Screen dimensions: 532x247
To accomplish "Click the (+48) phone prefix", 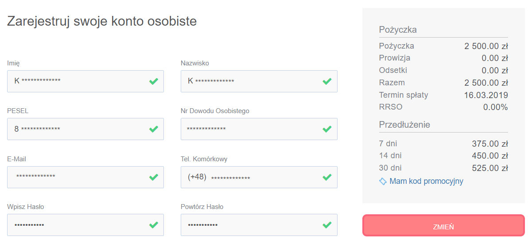I will click(197, 177).
